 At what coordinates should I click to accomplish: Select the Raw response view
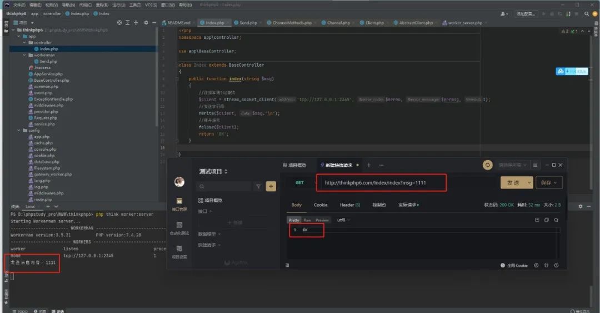pos(307,220)
